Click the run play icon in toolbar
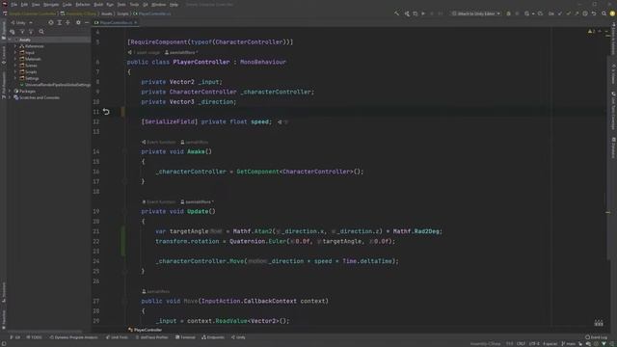617x347 pixels. [x=423, y=13]
